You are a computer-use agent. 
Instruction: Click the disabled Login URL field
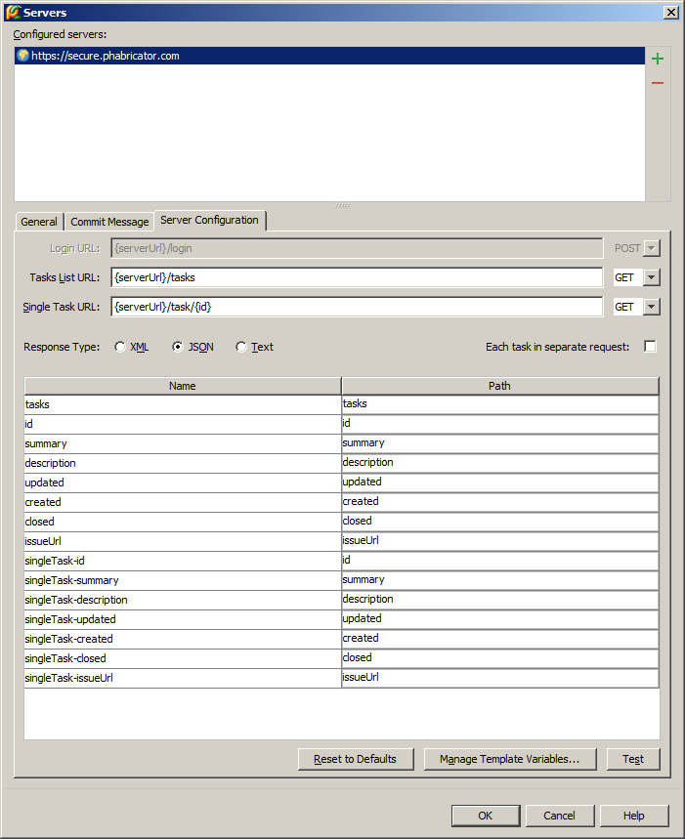tap(357, 248)
